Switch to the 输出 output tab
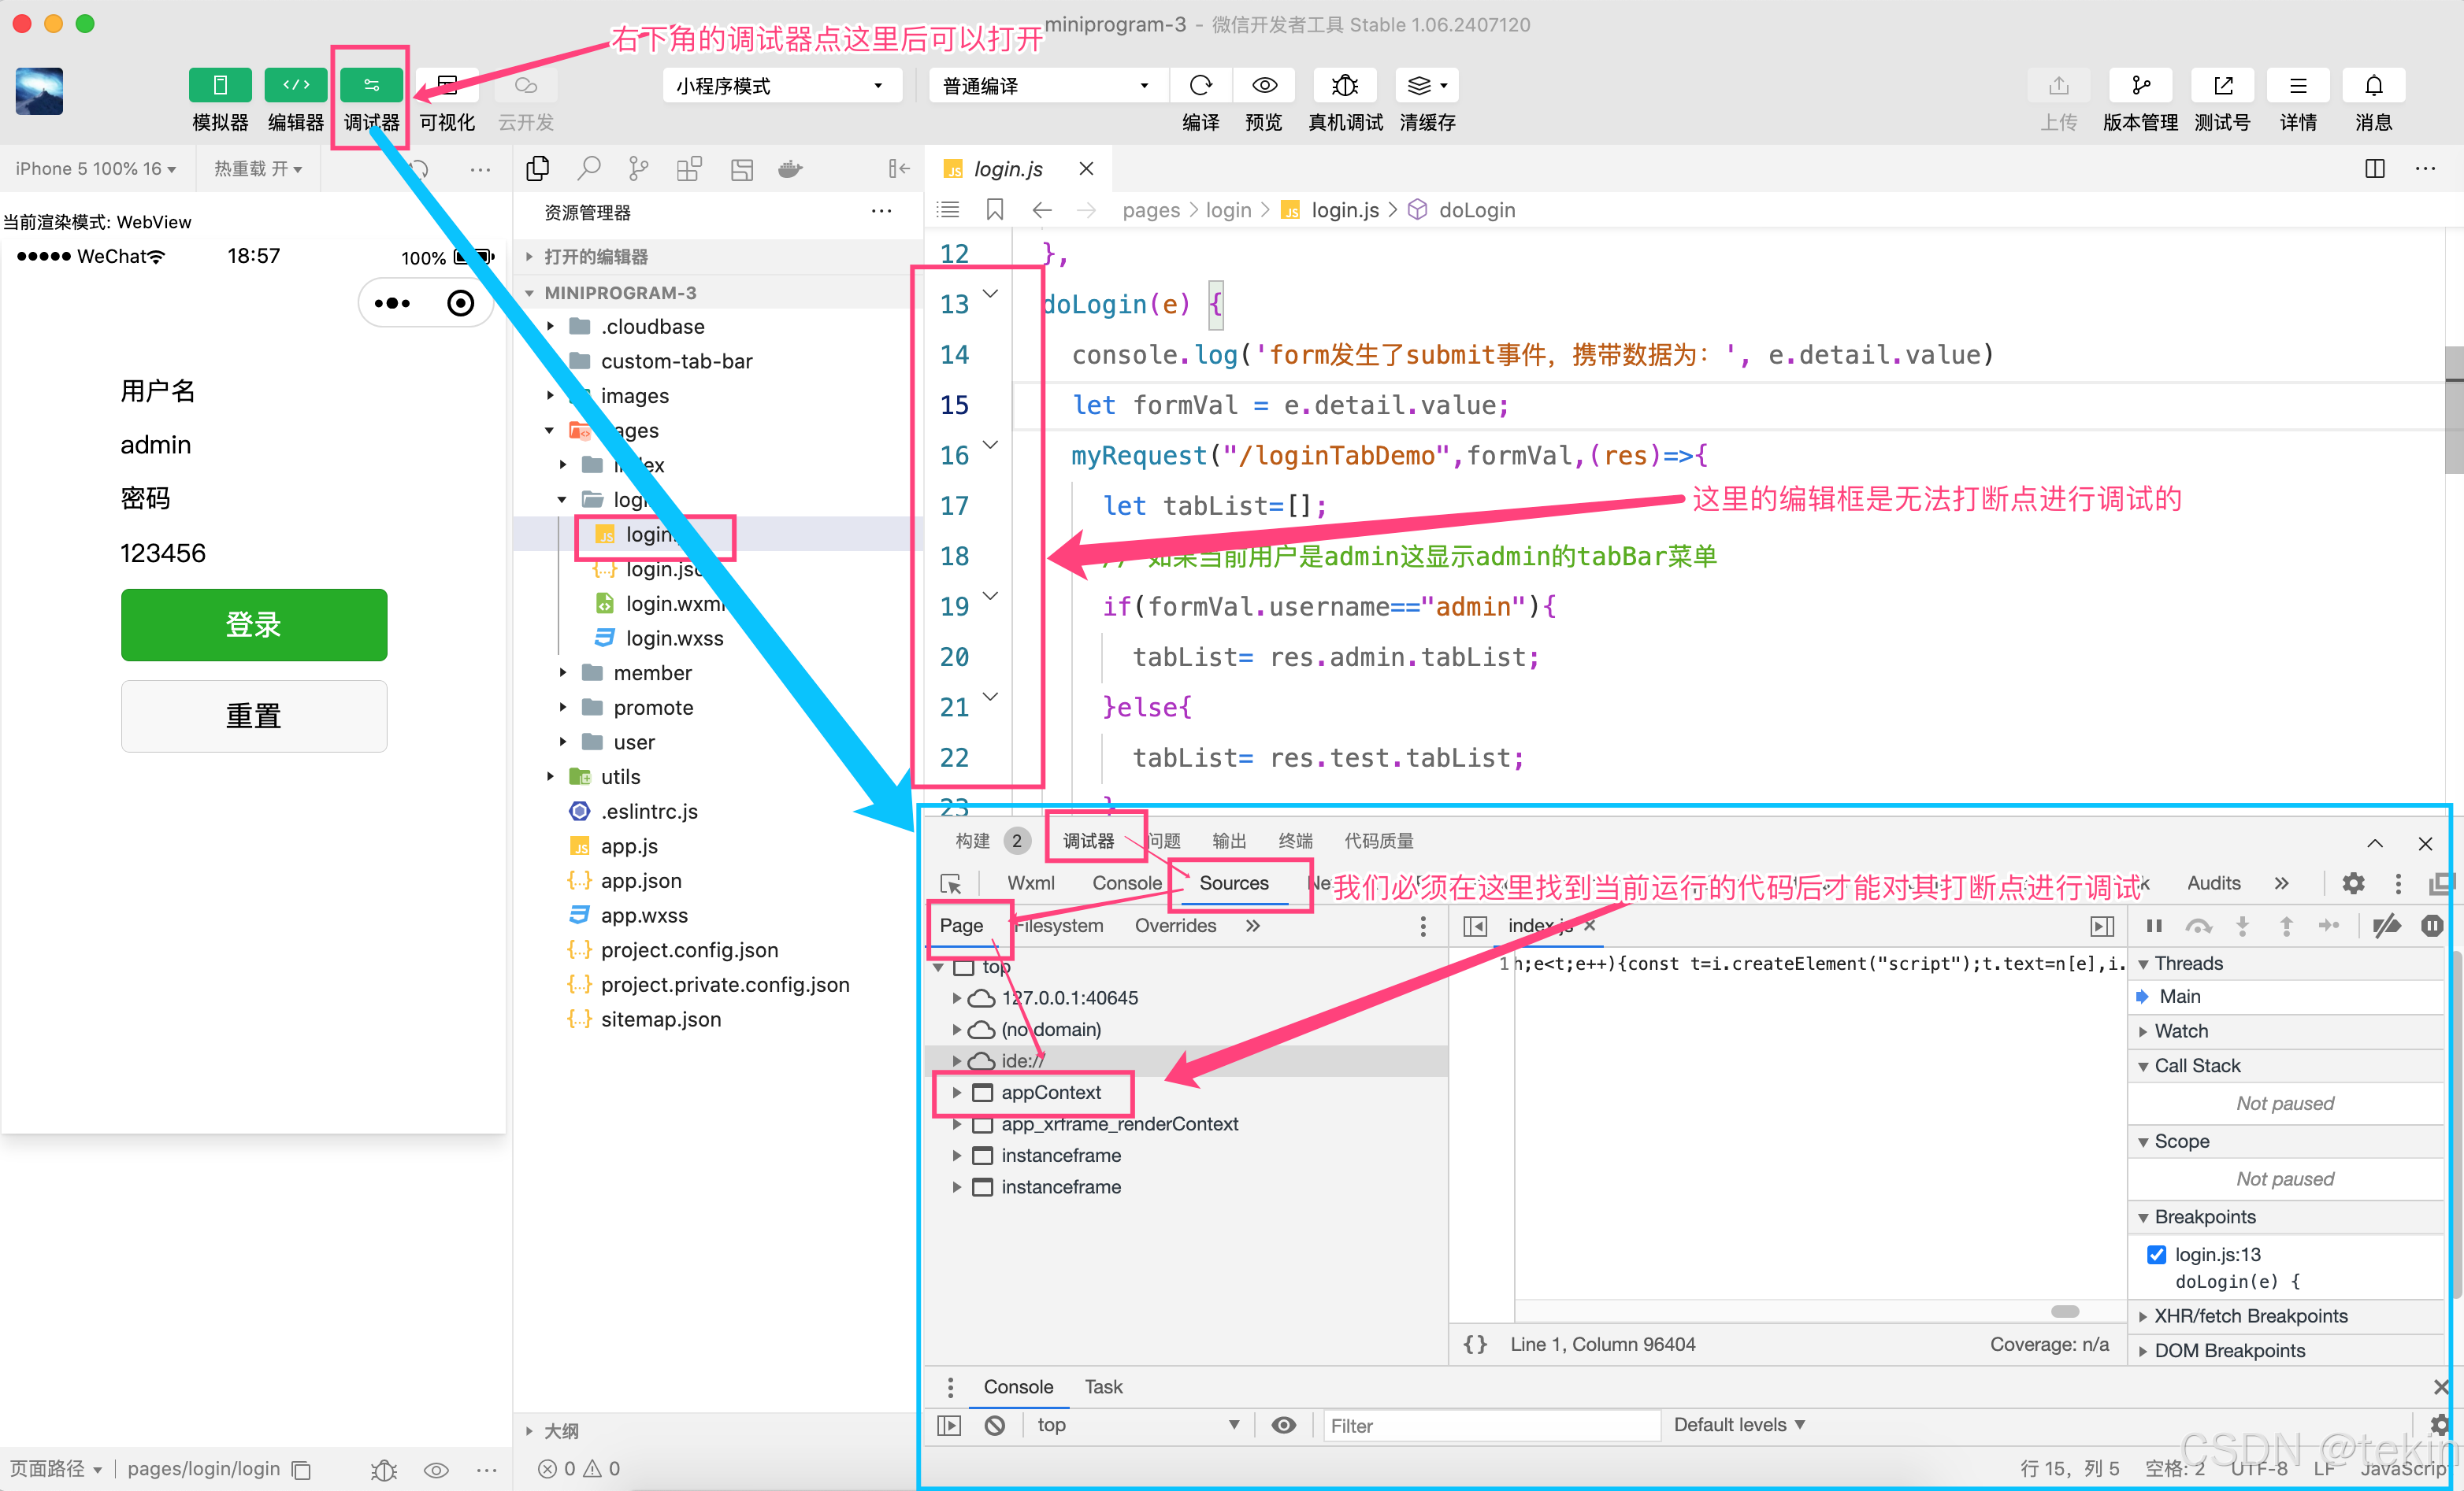The height and width of the screenshot is (1491, 2464). click(x=1229, y=841)
